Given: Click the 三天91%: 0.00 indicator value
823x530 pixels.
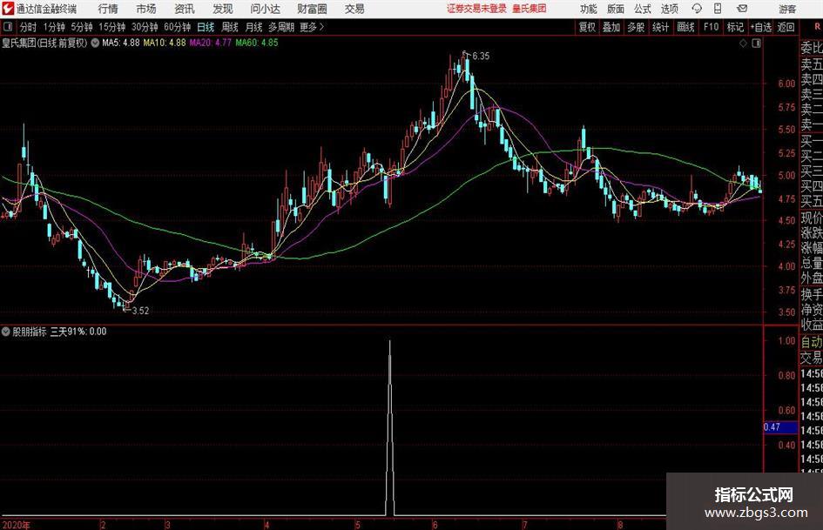Looking at the screenshot, I should (78, 332).
